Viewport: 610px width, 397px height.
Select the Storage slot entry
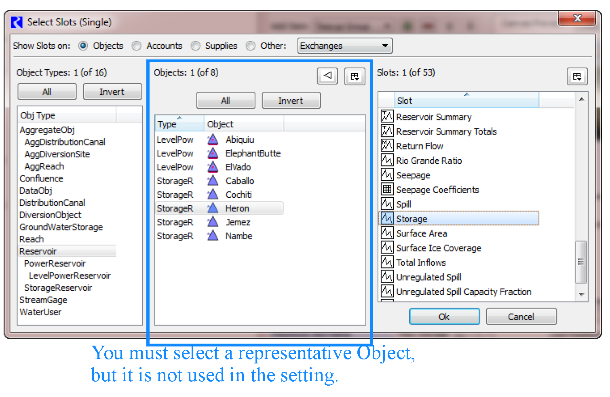point(412,219)
